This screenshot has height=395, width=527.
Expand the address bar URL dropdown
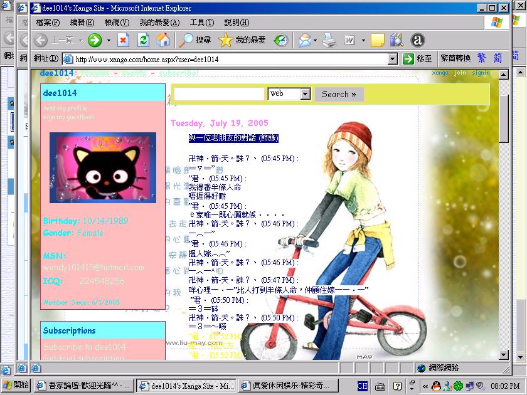tap(393, 60)
